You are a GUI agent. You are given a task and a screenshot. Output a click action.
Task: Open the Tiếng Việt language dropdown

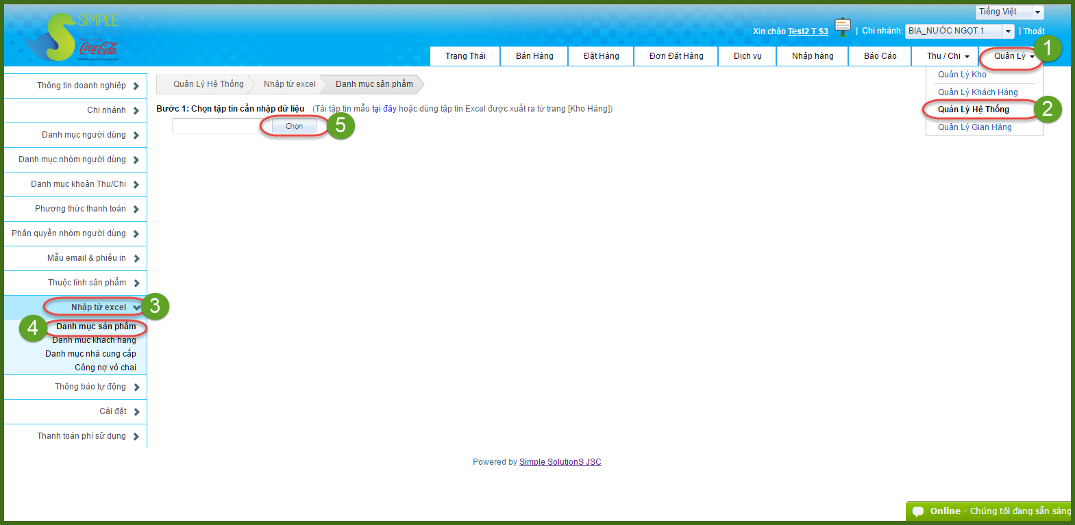pos(1037,12)
